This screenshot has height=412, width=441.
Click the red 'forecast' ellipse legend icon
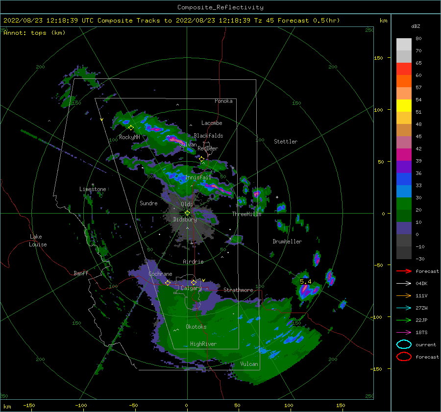pyautogui.click(x=404, y=357)
